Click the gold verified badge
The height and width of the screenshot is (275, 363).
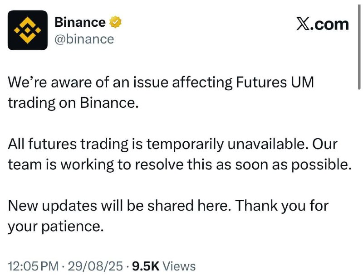115,21
